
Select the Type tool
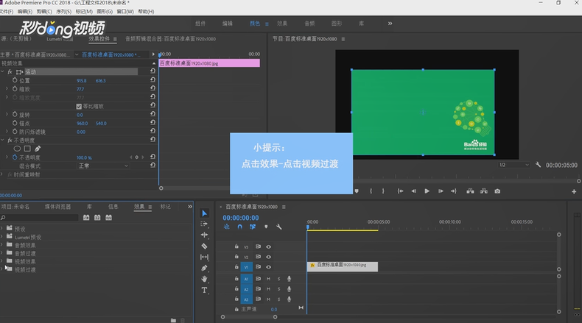pos(204,290)
